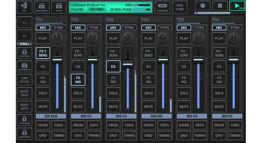This screenshot has height=143, width=262.
Task: Toggle FX INS on track T02
Action: coord(78,80)
